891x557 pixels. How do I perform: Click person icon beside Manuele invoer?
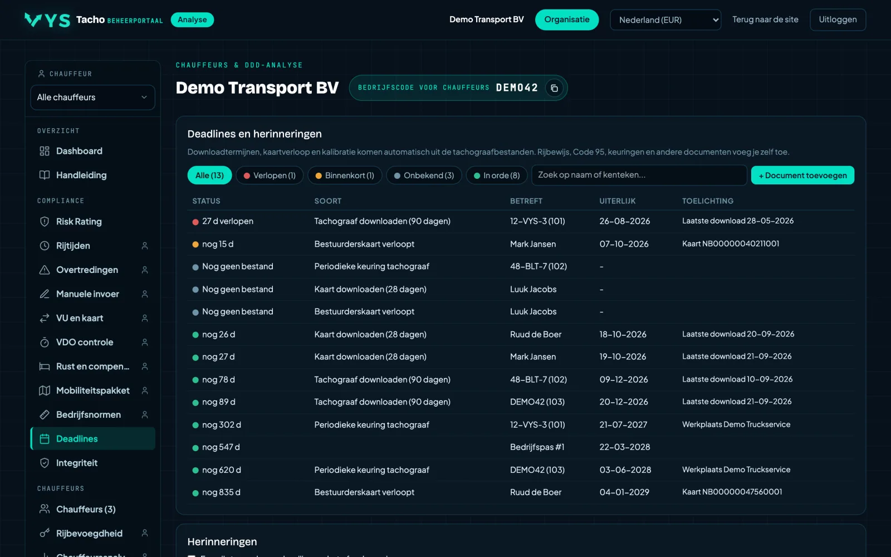[145, 294]
